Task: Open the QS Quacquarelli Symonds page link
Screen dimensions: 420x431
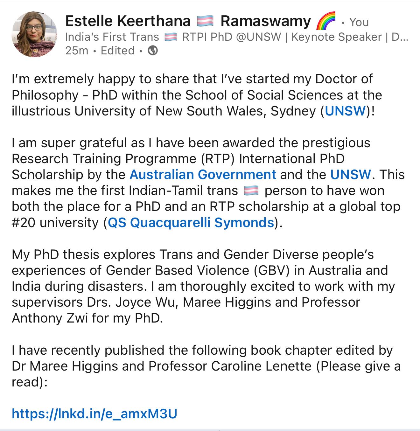Action: tap(191, 223)
